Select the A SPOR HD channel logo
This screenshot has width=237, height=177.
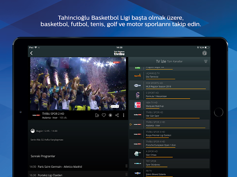[x=137, y=153]
